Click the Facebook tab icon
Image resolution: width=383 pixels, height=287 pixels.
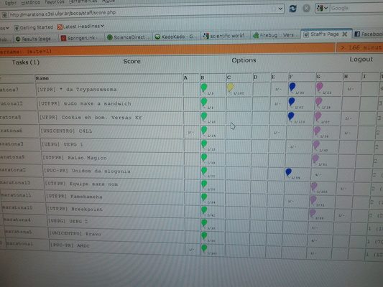tap(357, 34)
